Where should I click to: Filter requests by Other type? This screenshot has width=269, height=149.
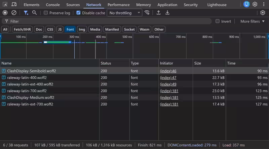click(159, 29)
